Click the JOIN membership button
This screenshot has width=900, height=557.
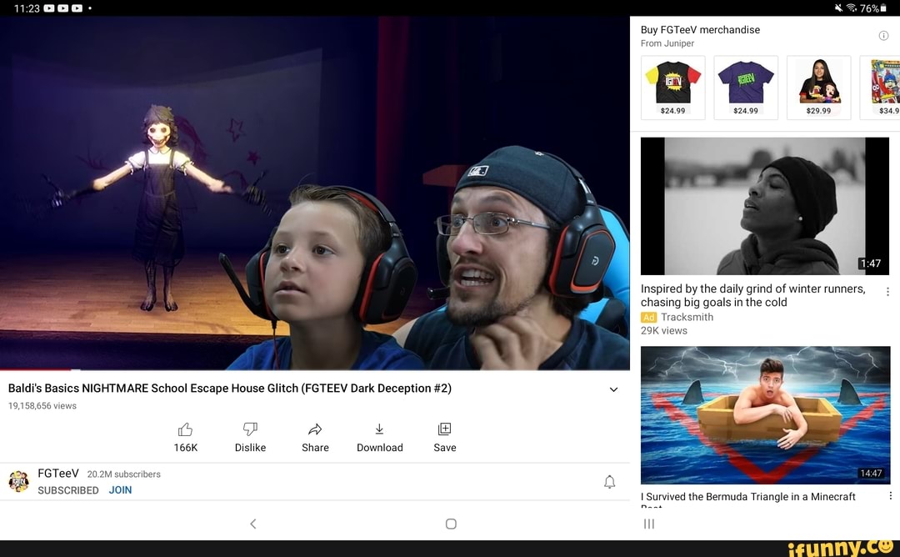point(120,490)
